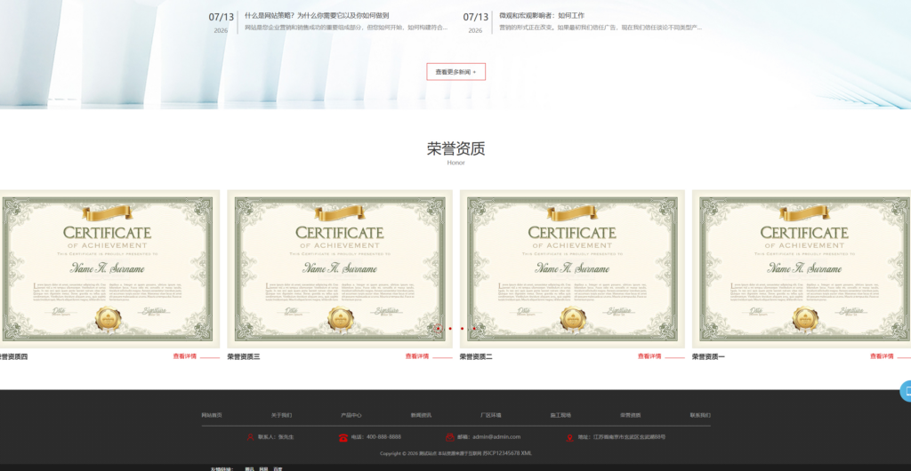This screenshot has height=471, width=911.
Task: Click the email admin@admin.com
Action: (x=496, y=436)
